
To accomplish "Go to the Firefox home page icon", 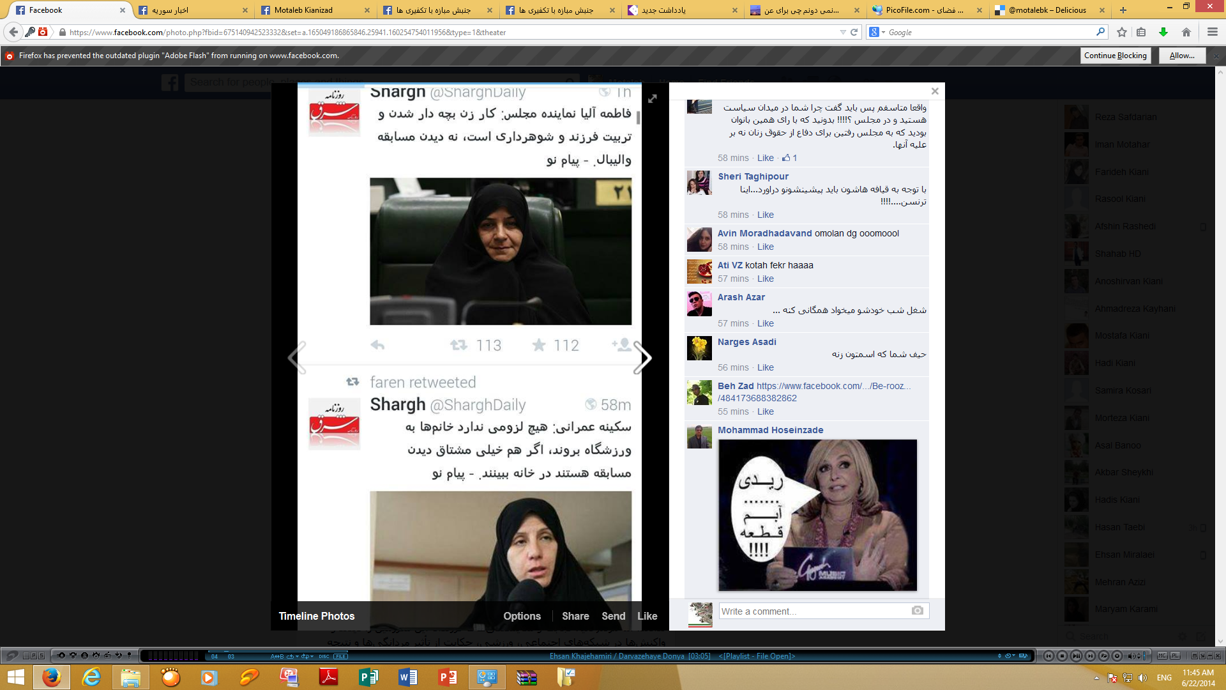I will tap(1186, 32).
